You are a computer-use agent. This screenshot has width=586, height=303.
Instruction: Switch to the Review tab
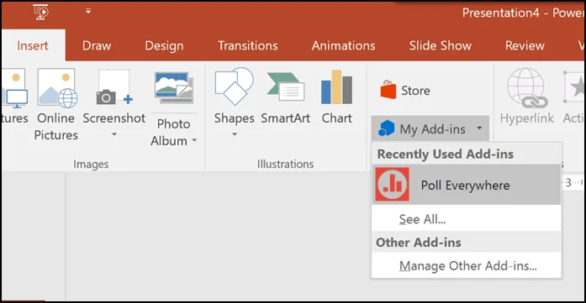click(525, 45)
